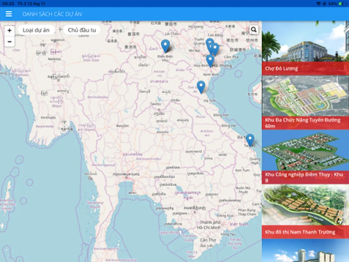Open the Loại dự án filter dropdown
Viewport: 349px width, 262px height.
click(x=36, y=30)
